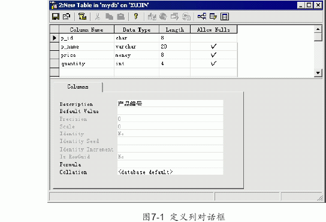
Task: Click Length cell 8 in price row
Action: [174, 55]
